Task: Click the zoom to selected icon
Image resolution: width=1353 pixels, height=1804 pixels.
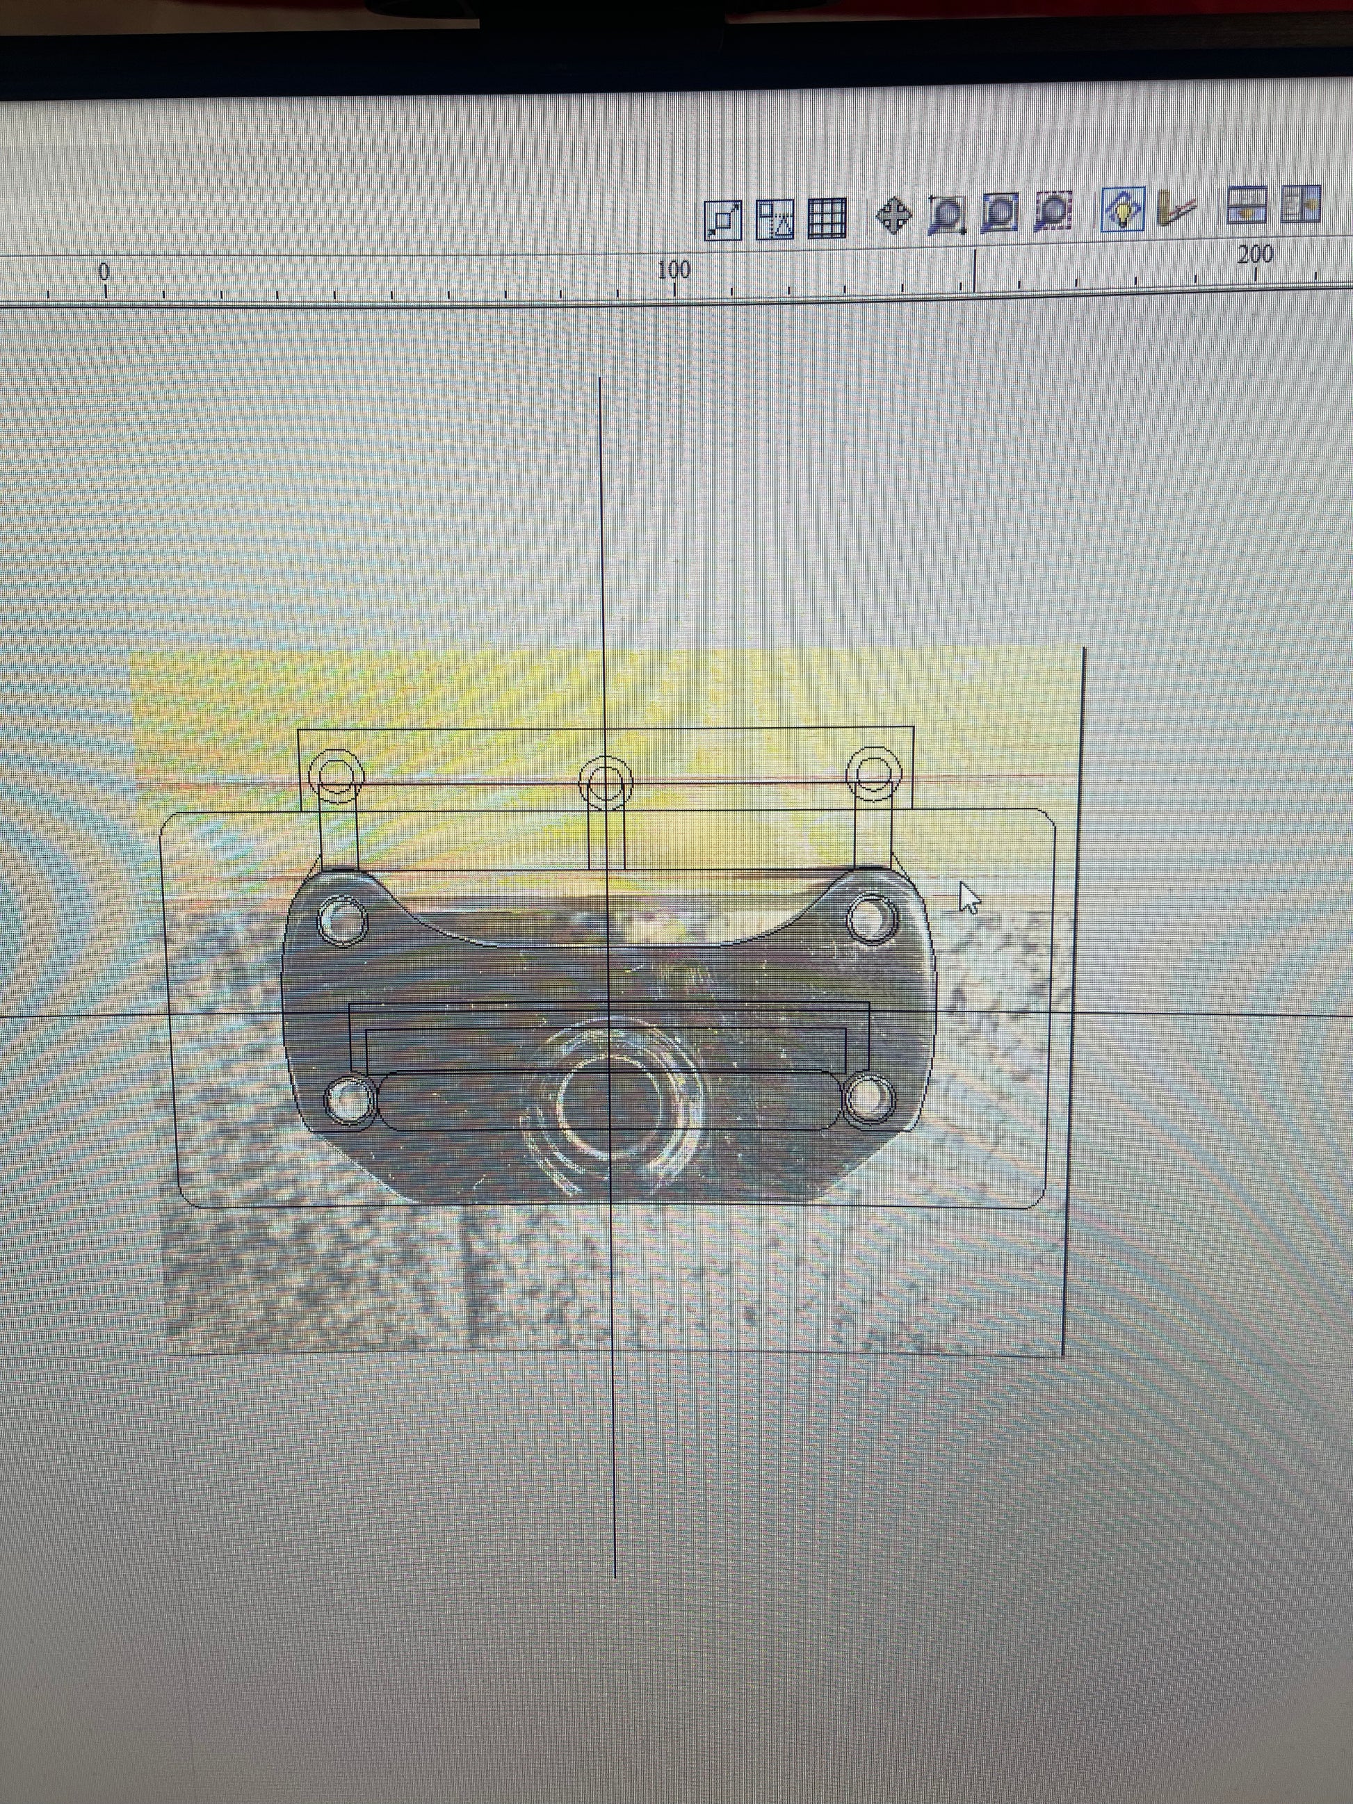Action: click(x=1054, y=212)
